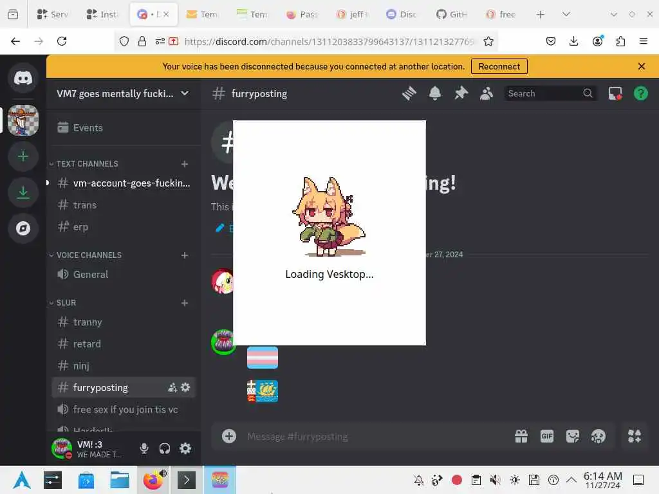
Task: Open the trans text channel
Action: pos(124,205)
